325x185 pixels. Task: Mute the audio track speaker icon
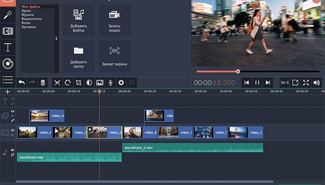pyautogui.click(x=12, y=150)
